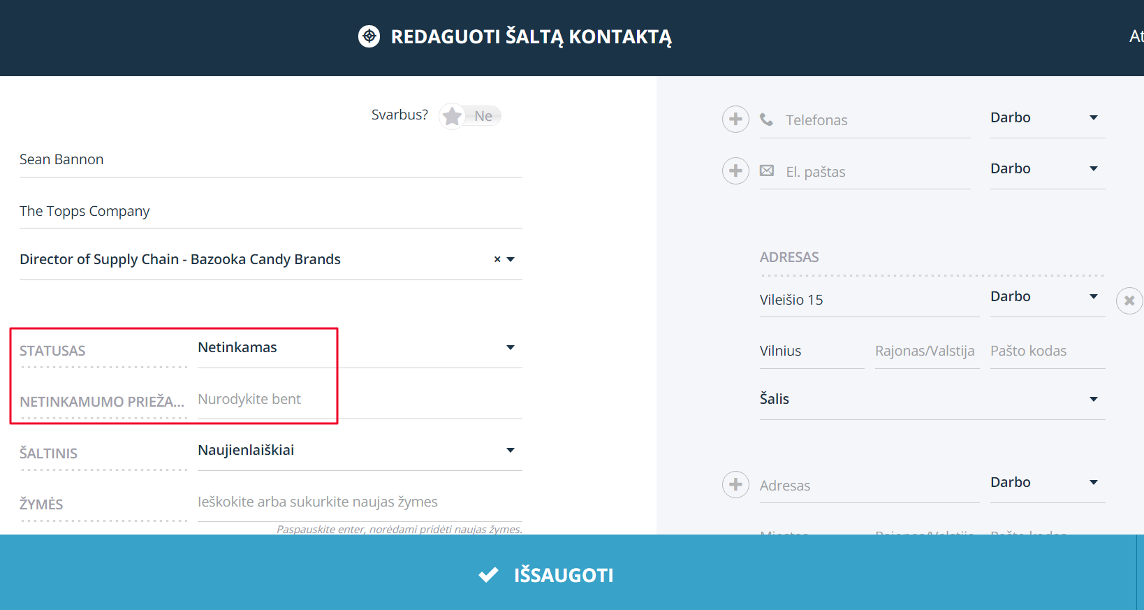Click the Netinkamumo priežastis label
The image size is (1144, 610).
tap(102, 402)
